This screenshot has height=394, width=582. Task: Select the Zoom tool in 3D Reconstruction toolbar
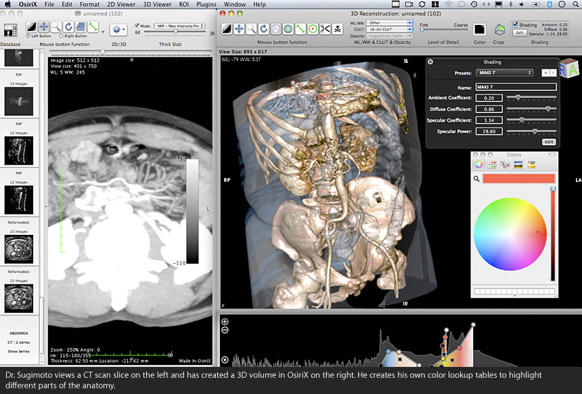pyautogui.click(x=251, y=29)
